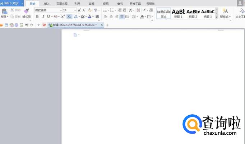Toggle Italic formatting
The height and width of the screenshot is (144, 245).
tap(43, 16)
